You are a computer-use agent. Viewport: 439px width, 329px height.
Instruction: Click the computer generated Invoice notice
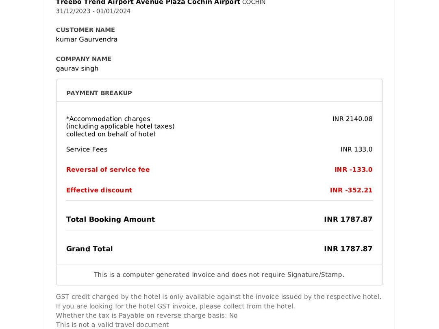coord(219,275)
